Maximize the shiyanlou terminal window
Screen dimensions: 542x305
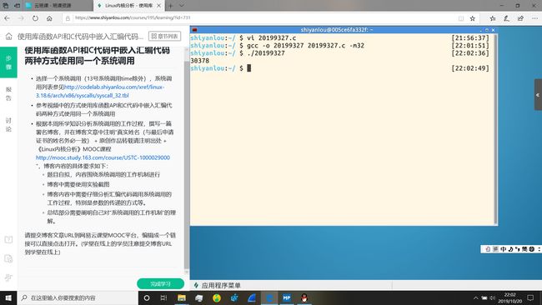(487, 30)
